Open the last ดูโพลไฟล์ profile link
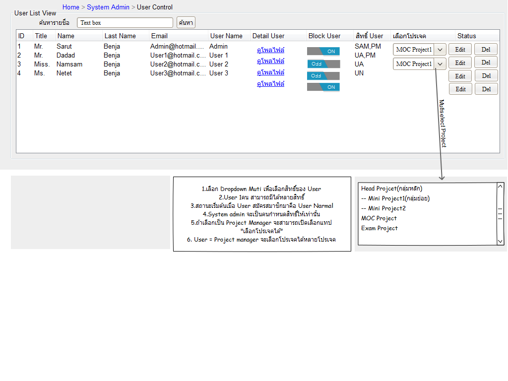 (270, 84)
